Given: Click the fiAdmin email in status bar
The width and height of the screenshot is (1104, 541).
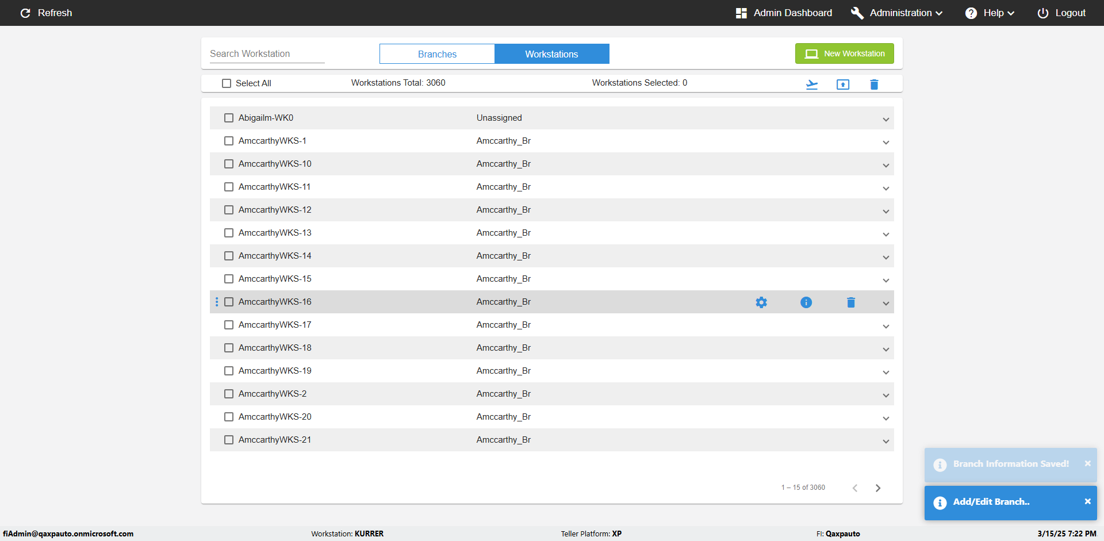Looking at the screenshot, I should 68,534.
